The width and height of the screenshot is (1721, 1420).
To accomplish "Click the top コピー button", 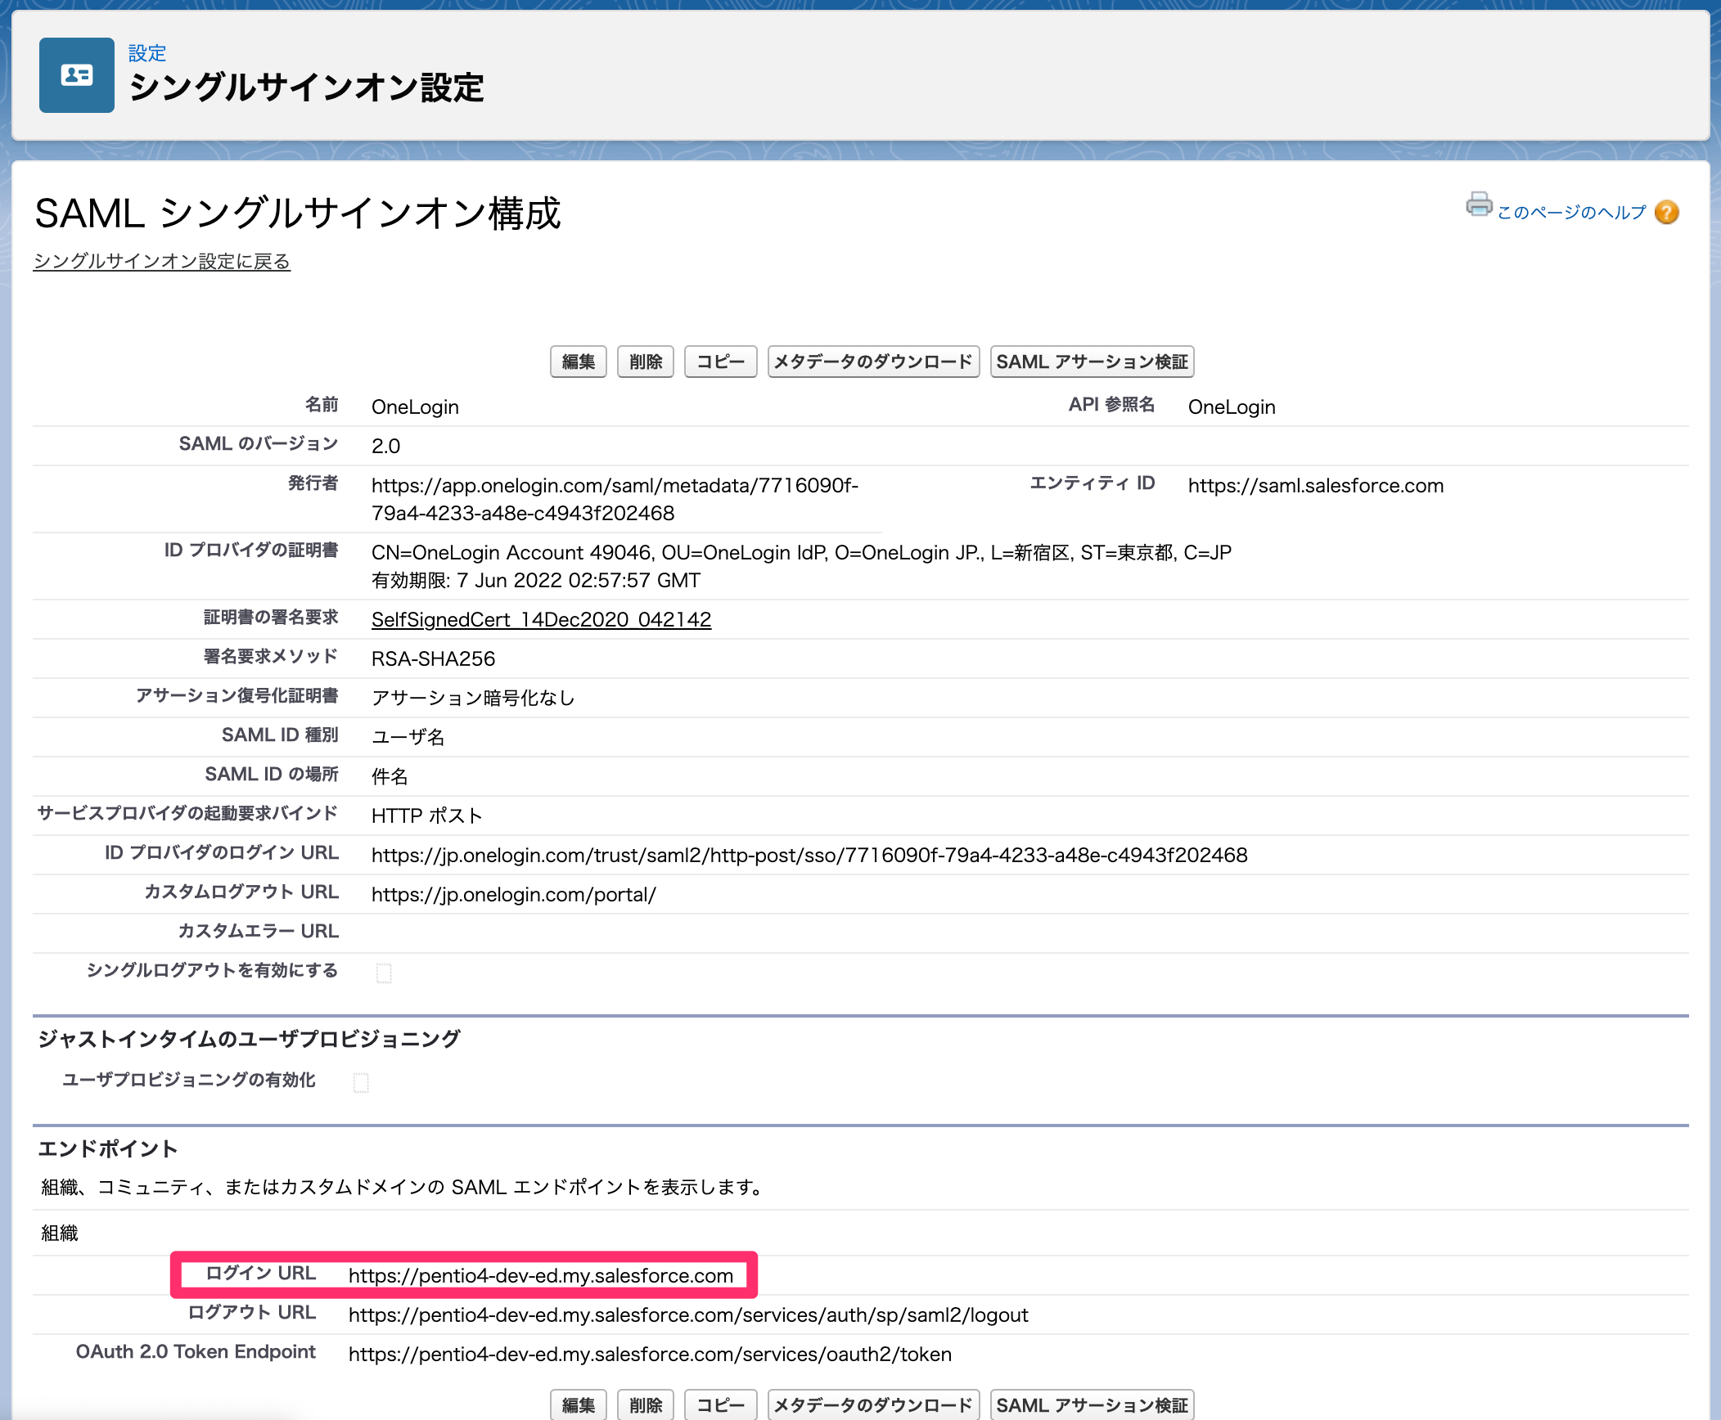I will click(721, 362).
